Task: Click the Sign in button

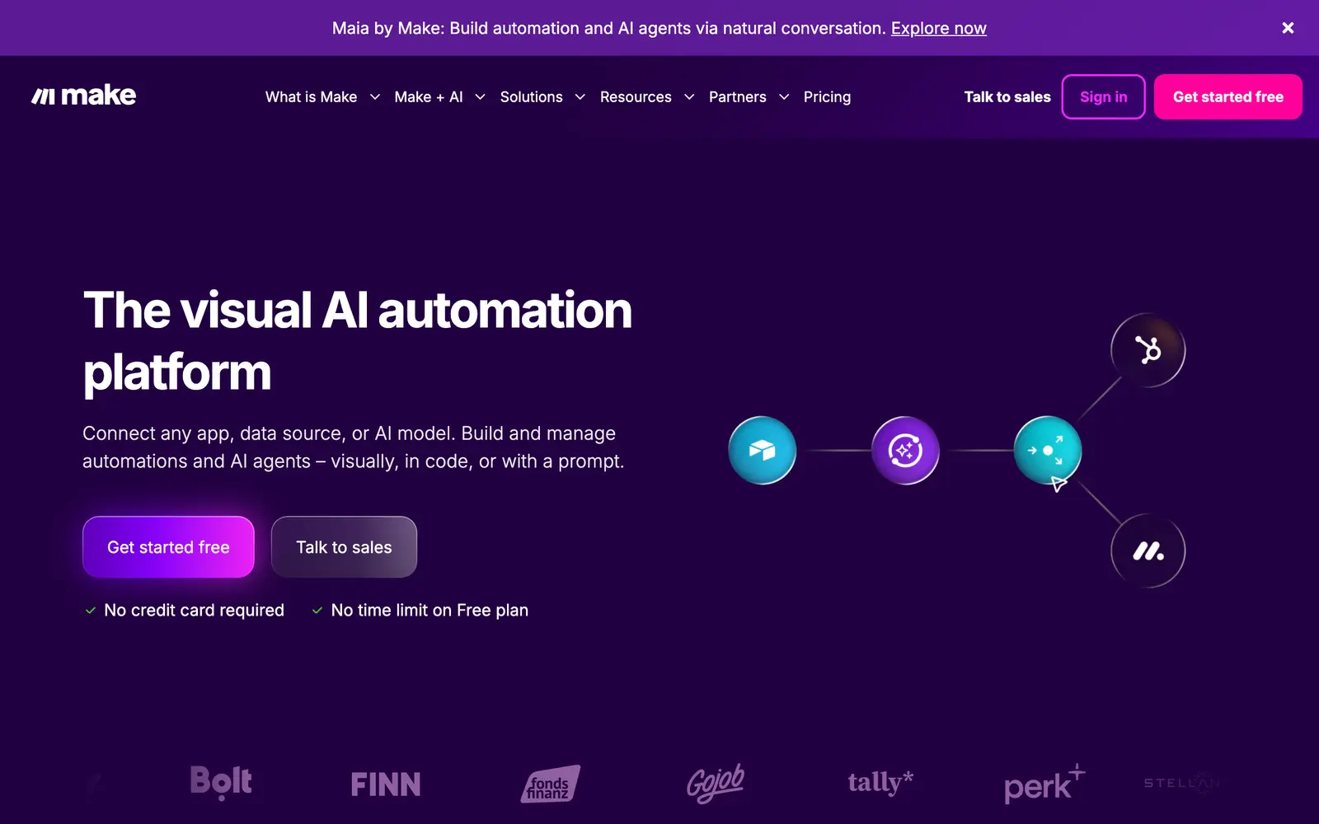Action: (1104, 96)
